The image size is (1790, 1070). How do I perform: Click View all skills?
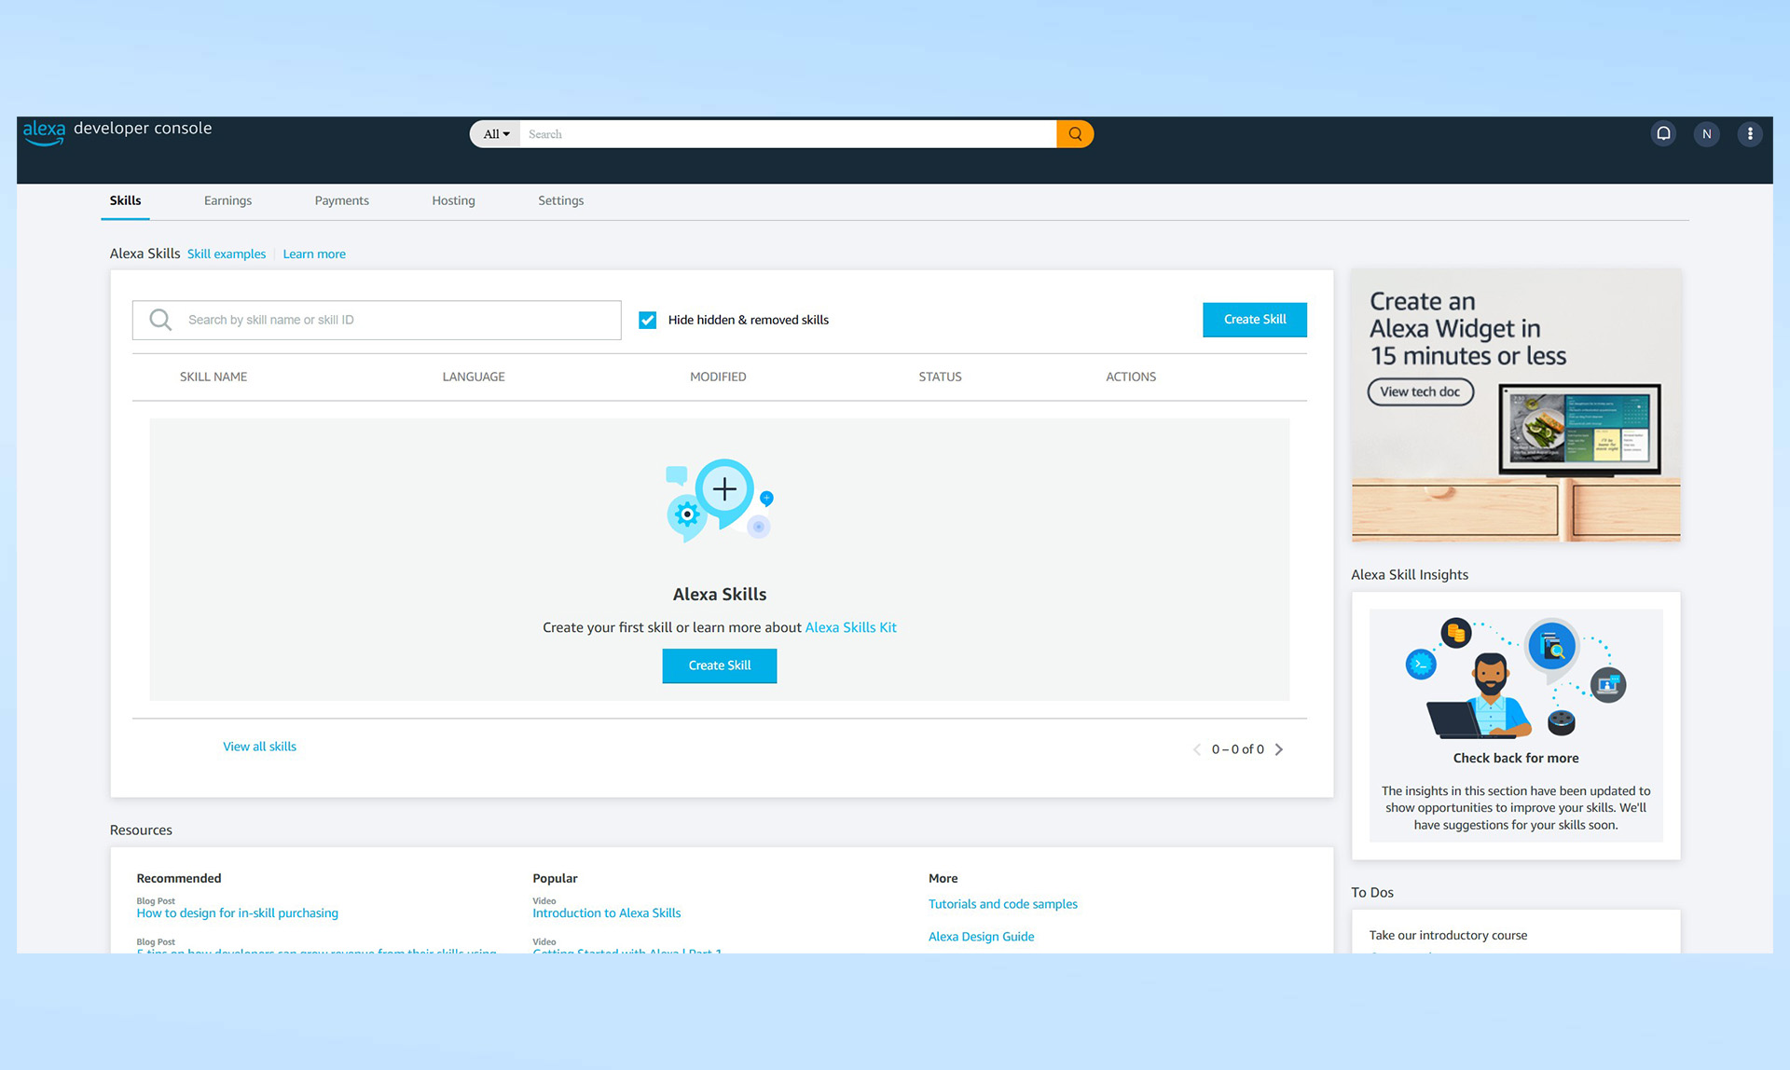259,746
